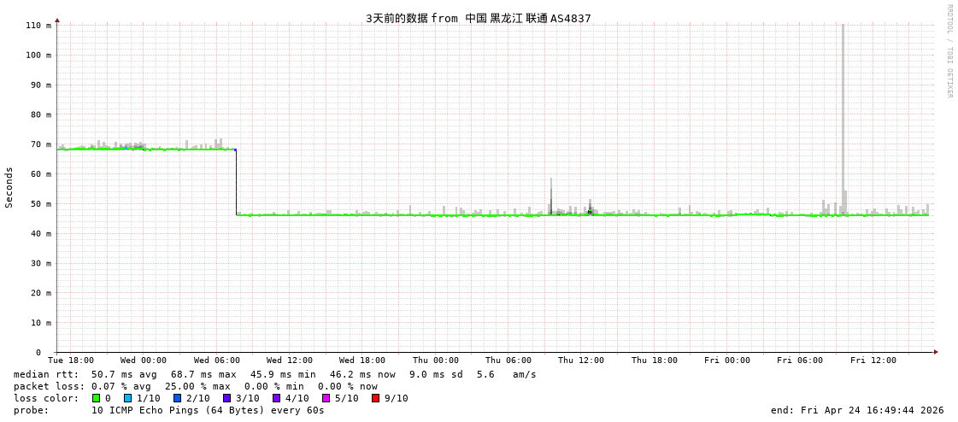Click the 50.7 ms avg value
Image resolution: width=958 pixels, height=422 pixels.
(124, 374)
